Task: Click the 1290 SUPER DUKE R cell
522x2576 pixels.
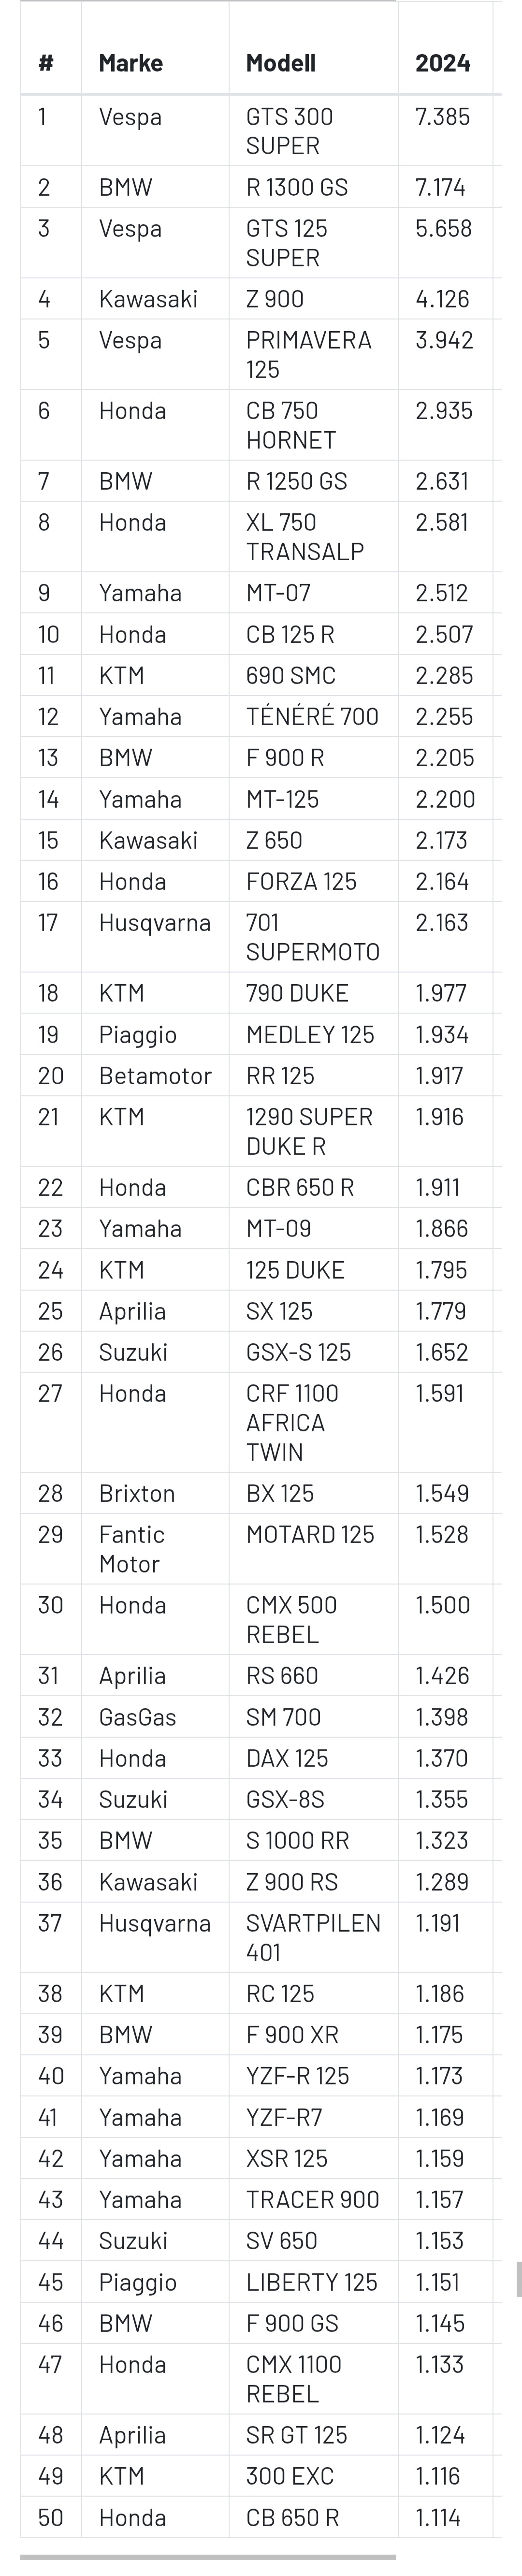Action: pyautogui.click(x=313, y=1131)
